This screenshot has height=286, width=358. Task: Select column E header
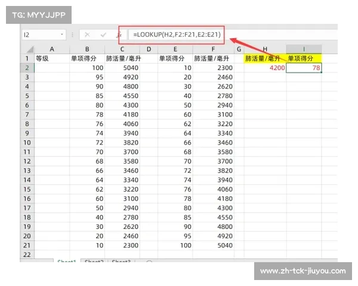click(175, 49)
